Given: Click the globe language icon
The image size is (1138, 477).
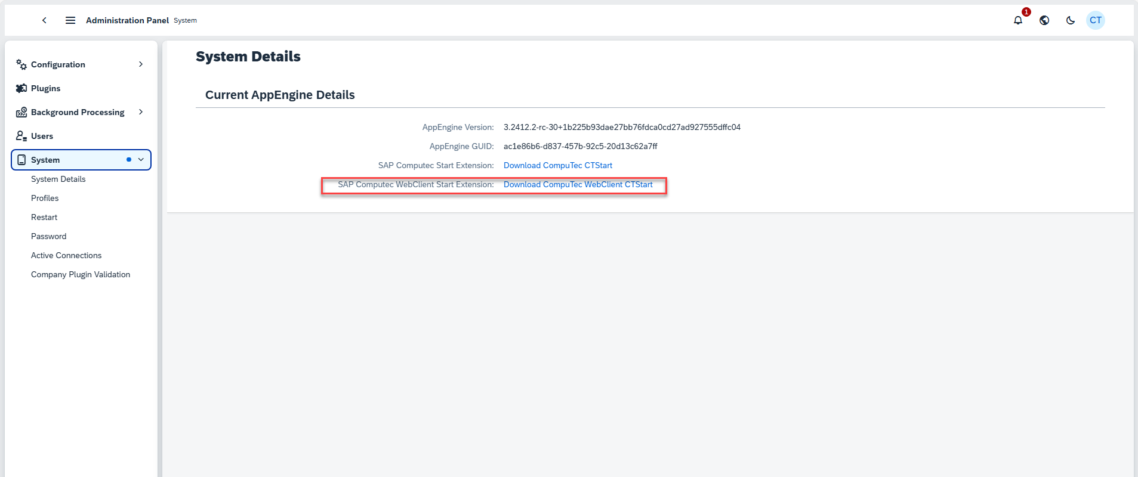Looking at the screenshot, I should coord(1044,20).
